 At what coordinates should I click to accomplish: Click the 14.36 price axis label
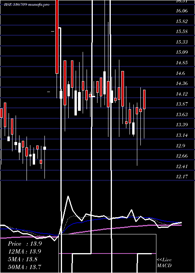coord(182,83)
